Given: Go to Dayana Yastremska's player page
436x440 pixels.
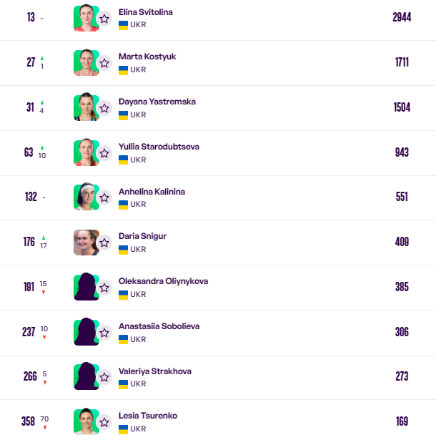Looking at the screenshot, I should pyautogui.click(x=157, y=102).
